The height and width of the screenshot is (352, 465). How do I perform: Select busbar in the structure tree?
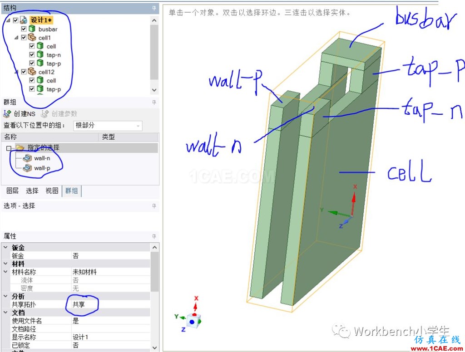[48, 29]
